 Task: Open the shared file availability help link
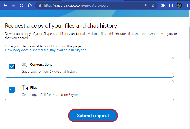(x=45, y=50)
